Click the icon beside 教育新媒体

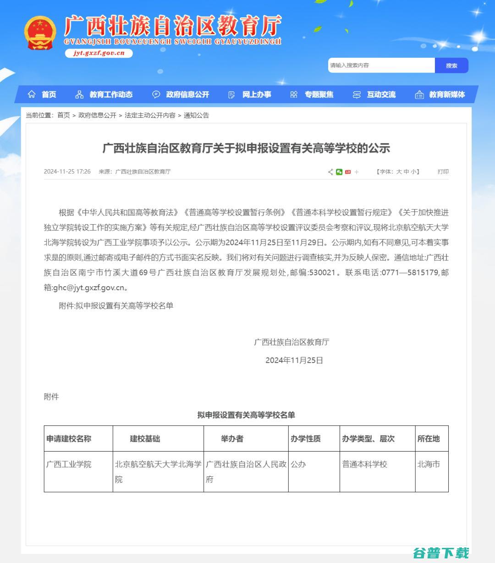419,94
